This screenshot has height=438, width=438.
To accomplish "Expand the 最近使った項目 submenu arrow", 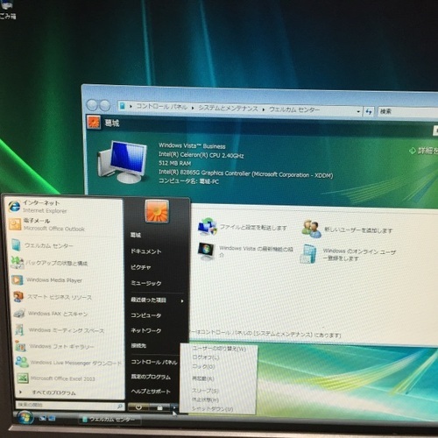I will (x=182, y=300).
